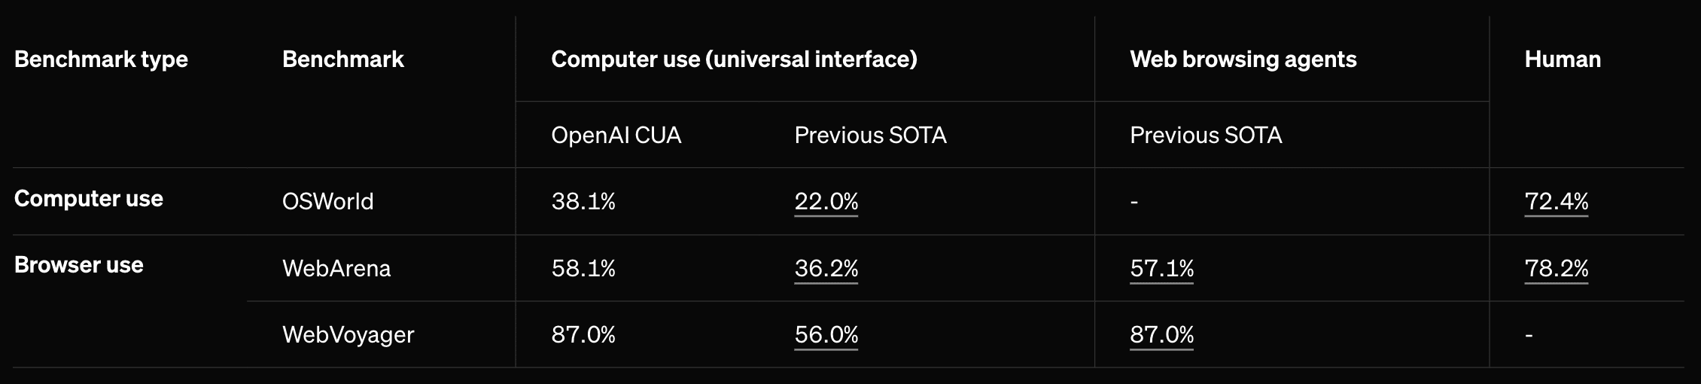Click the "Browser use" row label
Image resolution: width=1701 pixels, height=384 pixels.
[78, 266]
